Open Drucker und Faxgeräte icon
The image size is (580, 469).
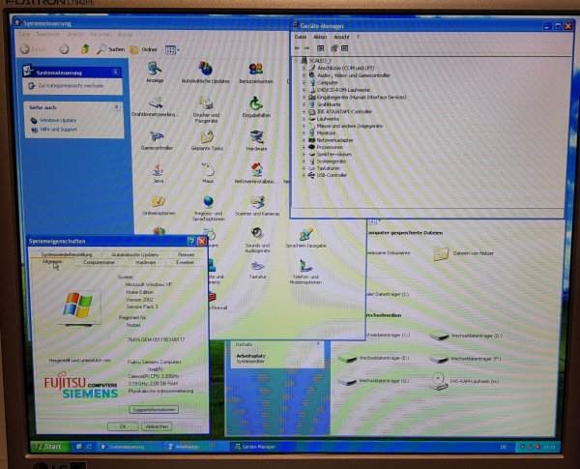206,109
